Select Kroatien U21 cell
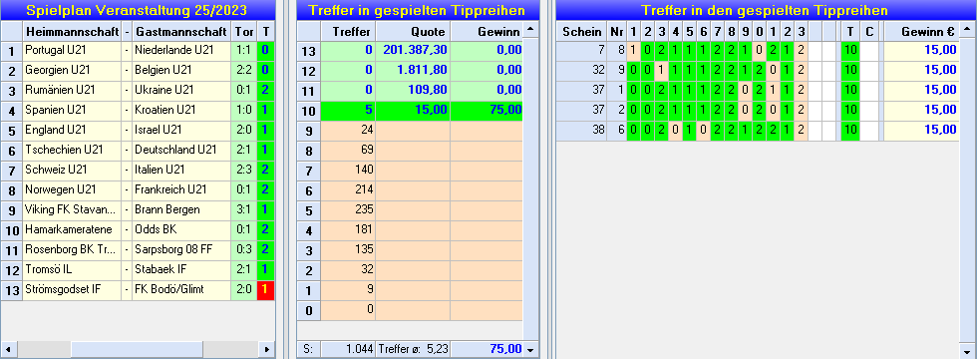The width and height of the screenshot is (977, 359). click(181, 111)
